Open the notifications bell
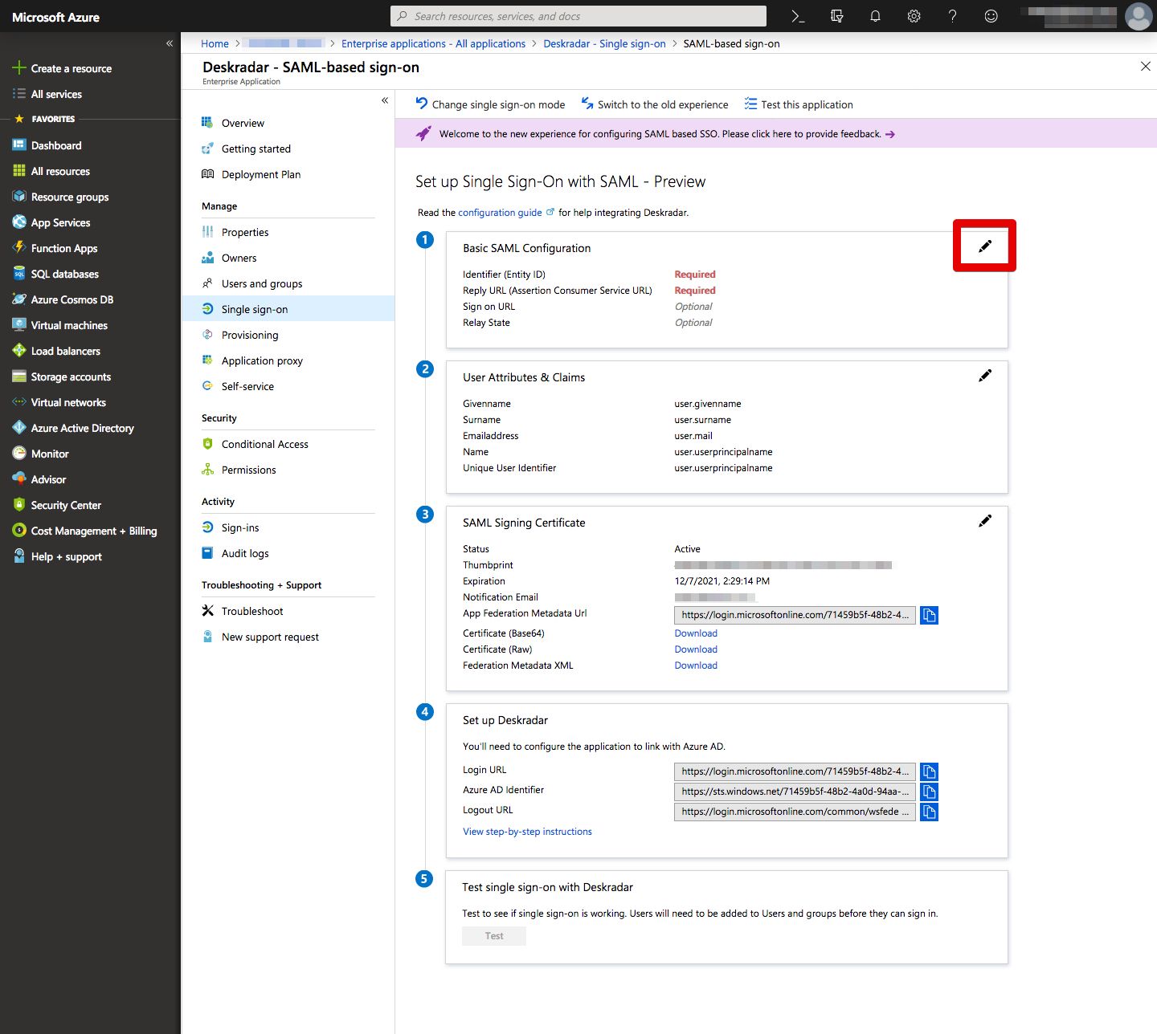Viewport: 1157px width, 1034px height. [875, 16]
